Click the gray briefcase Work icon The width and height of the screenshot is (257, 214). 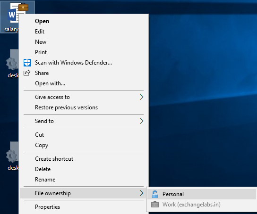pos(155,205)
